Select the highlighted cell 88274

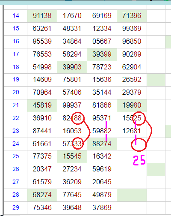point(102,144)
